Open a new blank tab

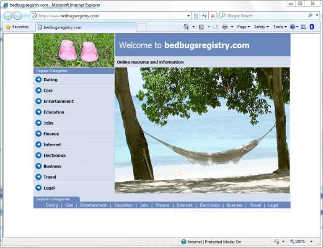tap(141, 27)
